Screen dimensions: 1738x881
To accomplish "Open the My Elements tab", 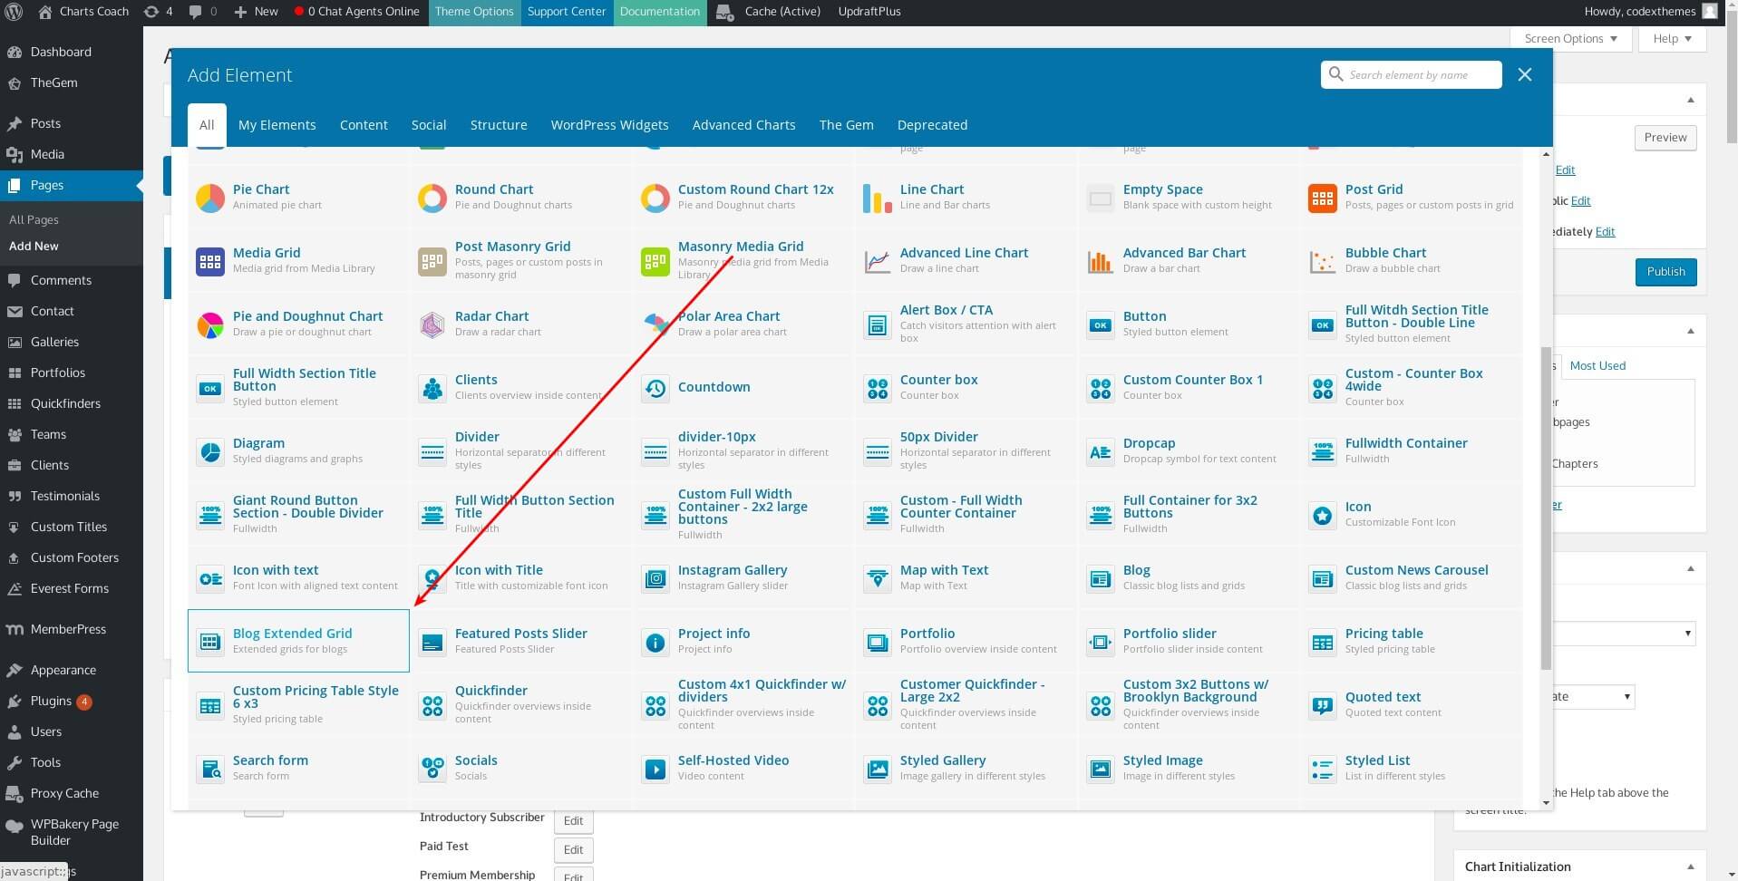I will coord(277,125).
